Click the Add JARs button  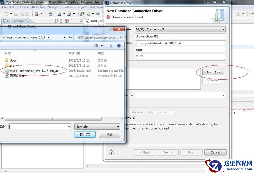point(213,72)
